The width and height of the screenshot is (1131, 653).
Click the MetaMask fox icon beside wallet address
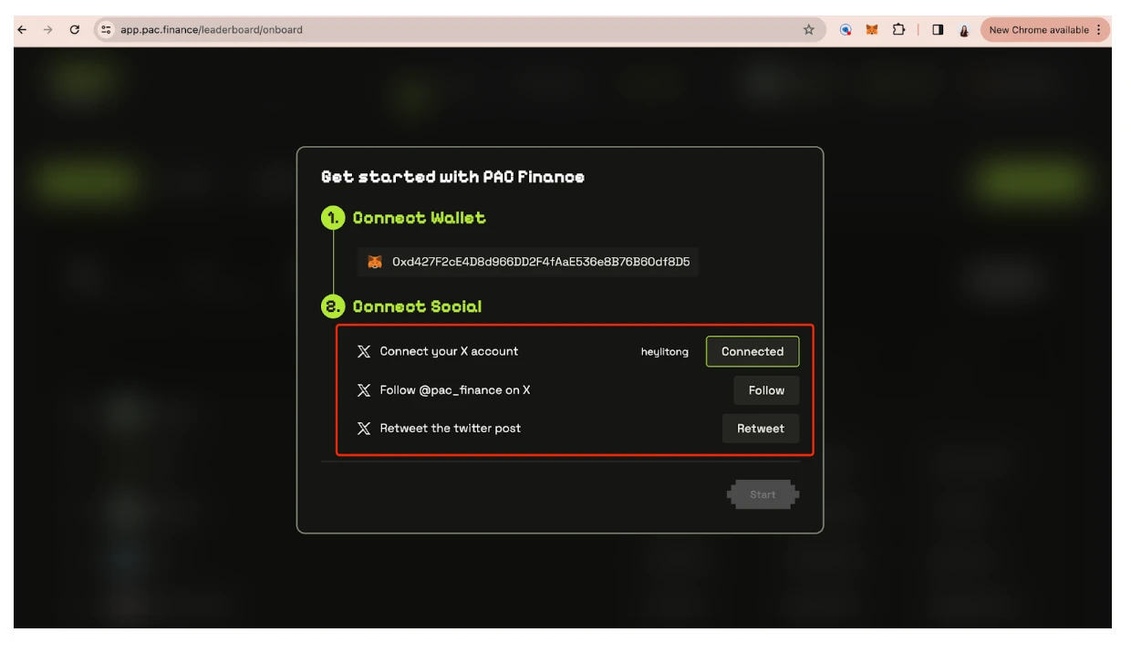coord(375,262)
